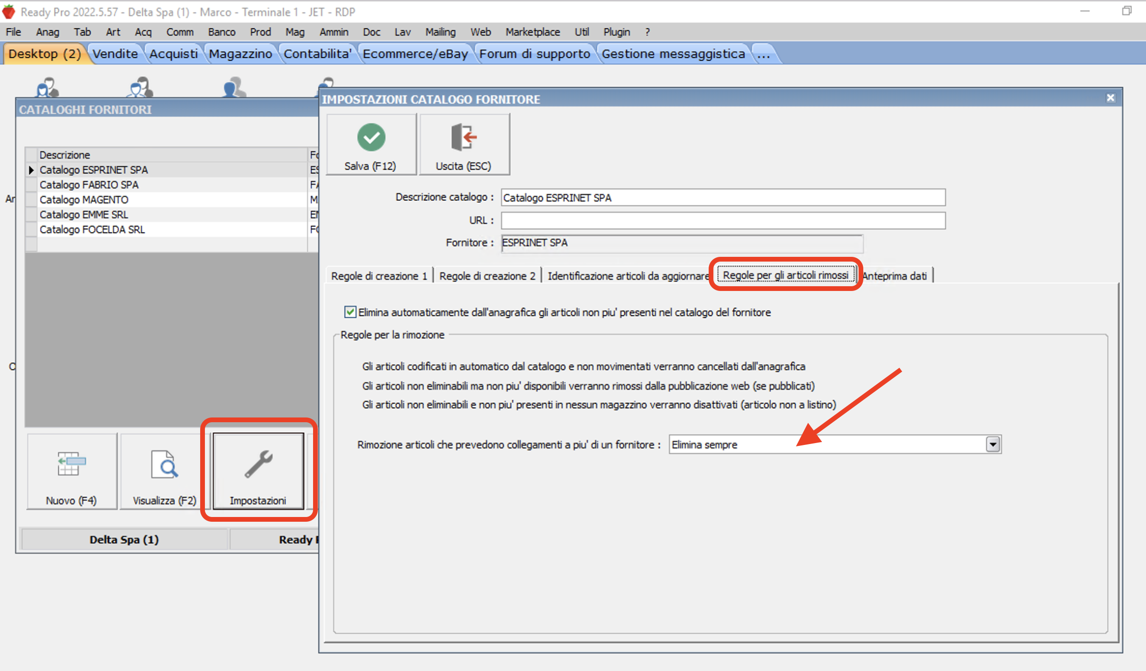Open the Prod menu
This screenshot has height=671, width=1146.
[x=260, y=32]
